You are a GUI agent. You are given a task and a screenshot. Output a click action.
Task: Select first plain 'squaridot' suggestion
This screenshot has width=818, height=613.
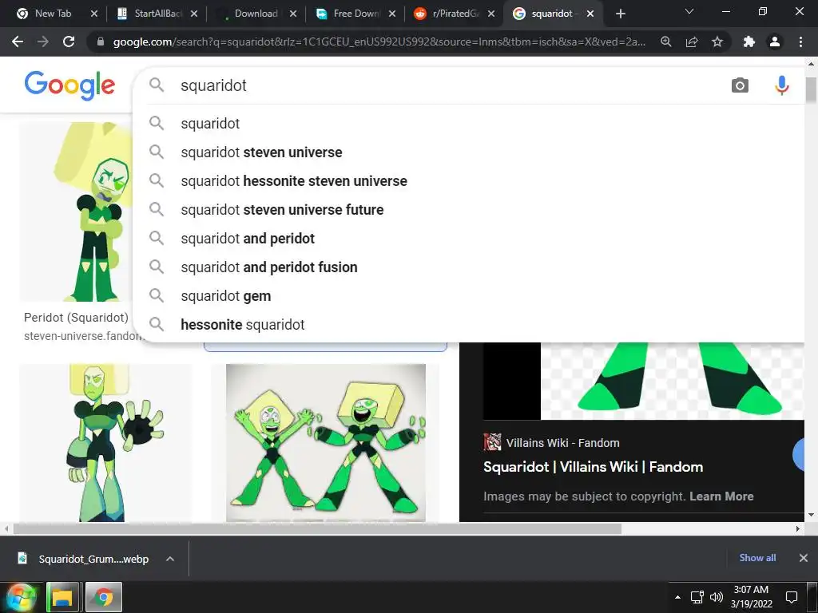click(468, 124)
